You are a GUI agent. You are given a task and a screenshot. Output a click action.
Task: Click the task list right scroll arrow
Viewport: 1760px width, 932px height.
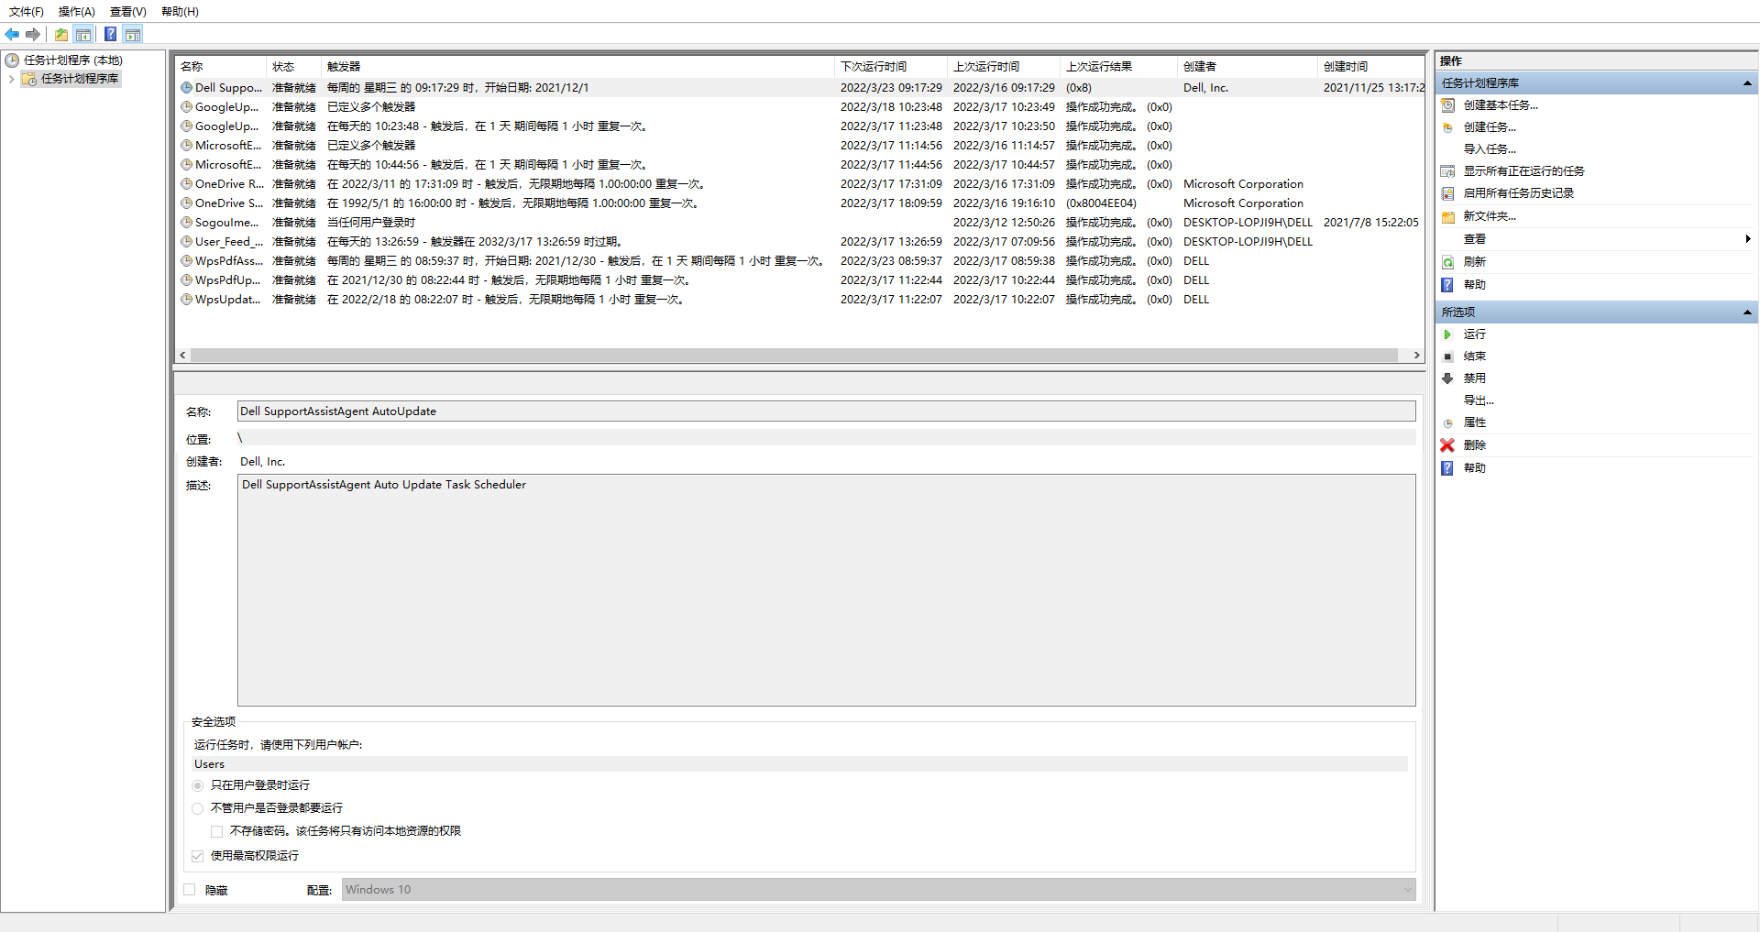pyautogui.click(x=1417, y=356)
